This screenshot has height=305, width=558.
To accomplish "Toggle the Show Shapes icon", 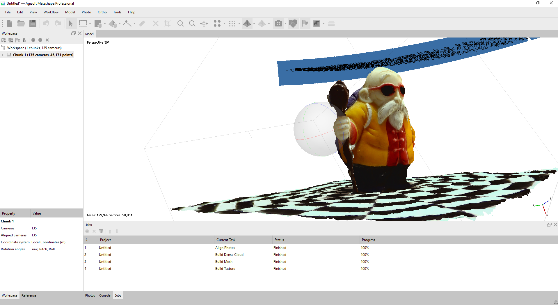I will click(x=293, y=24).
